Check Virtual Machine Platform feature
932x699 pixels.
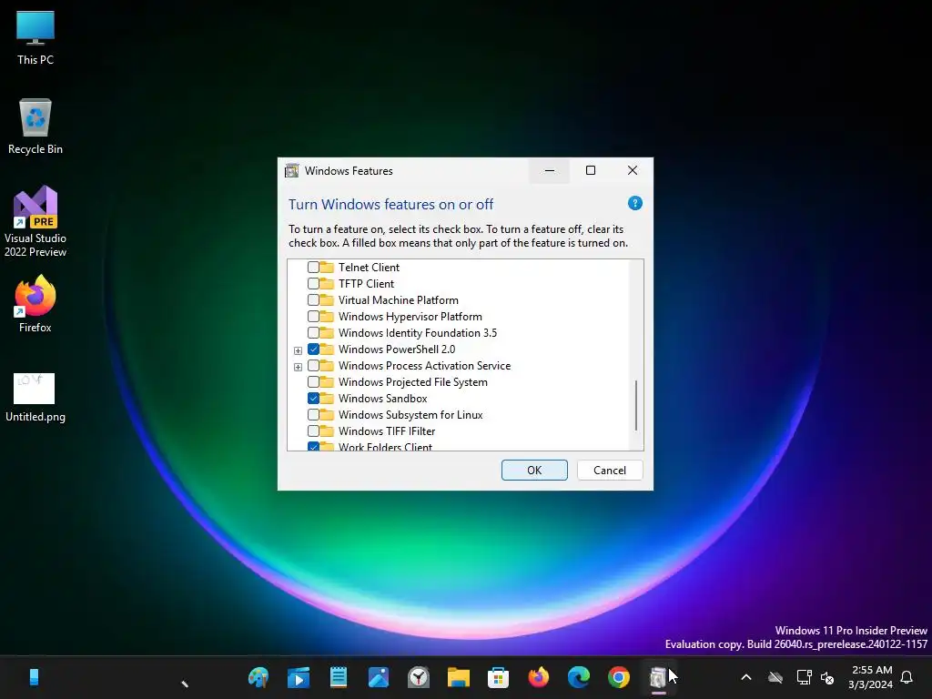point(313,300)
